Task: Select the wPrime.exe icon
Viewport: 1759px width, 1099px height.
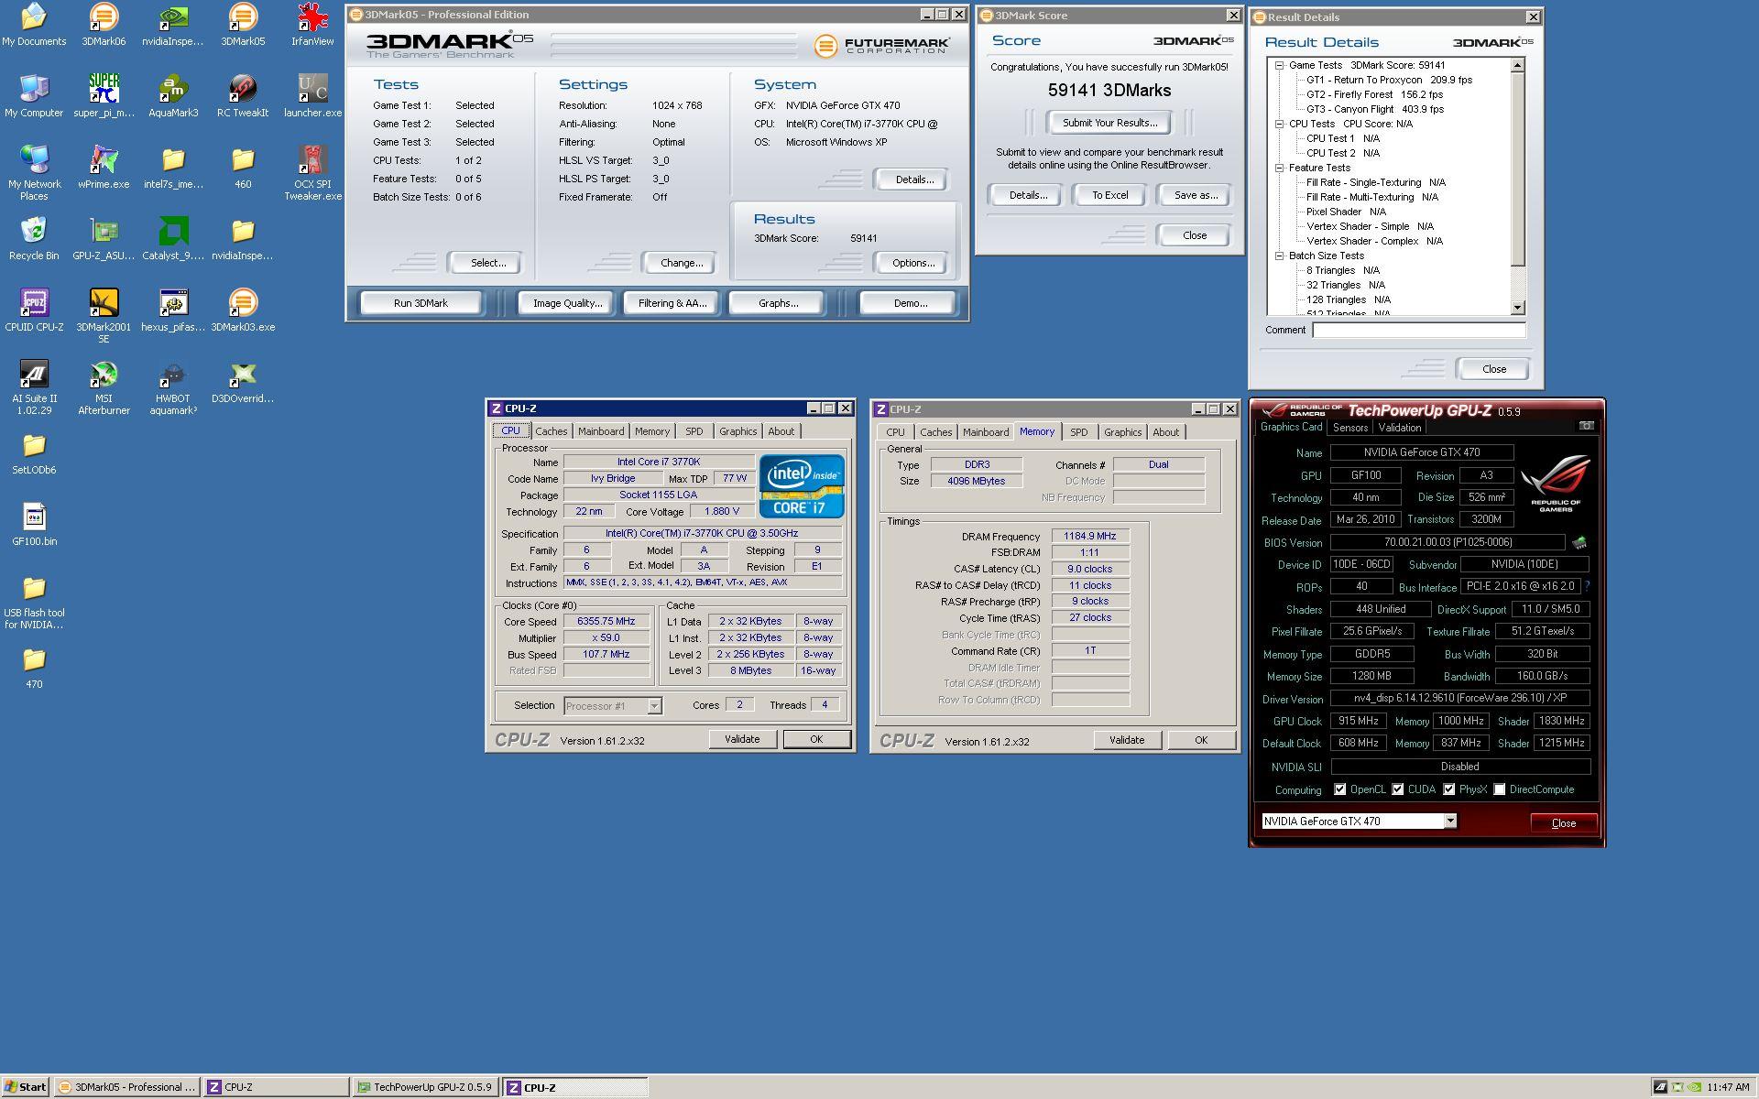Action: [x=104, y=168]
